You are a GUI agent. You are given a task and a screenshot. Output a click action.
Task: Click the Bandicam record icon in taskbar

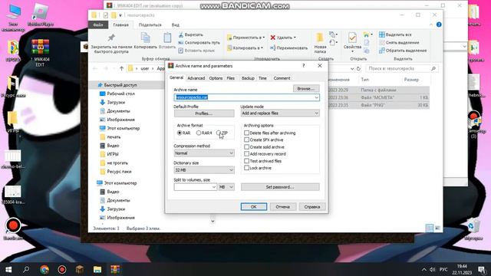62,269
